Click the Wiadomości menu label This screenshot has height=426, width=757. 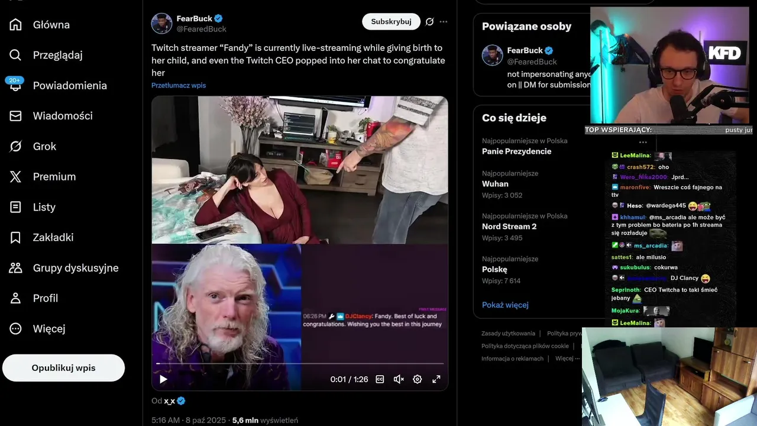tap(63, 116)
